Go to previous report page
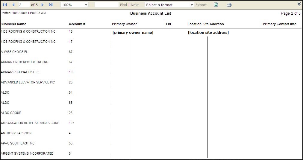Screen dimensions: 303x160 [13, 5]
